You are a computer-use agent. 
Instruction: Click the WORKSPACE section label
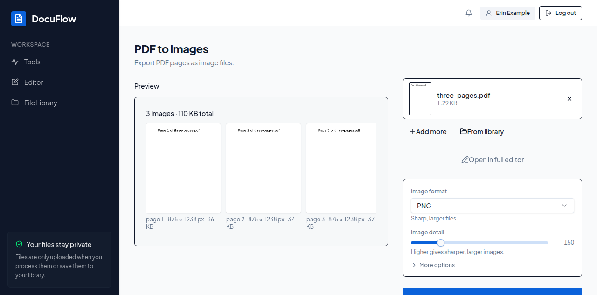[x=30, y=45]
